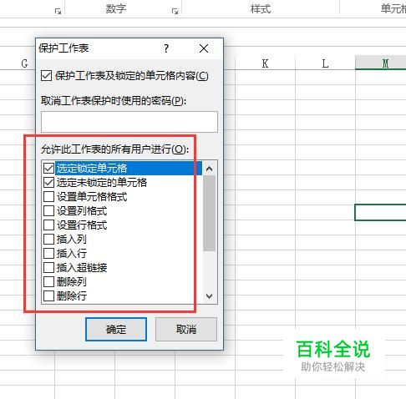
Task: Select column L header
Action: coord(325,63)
